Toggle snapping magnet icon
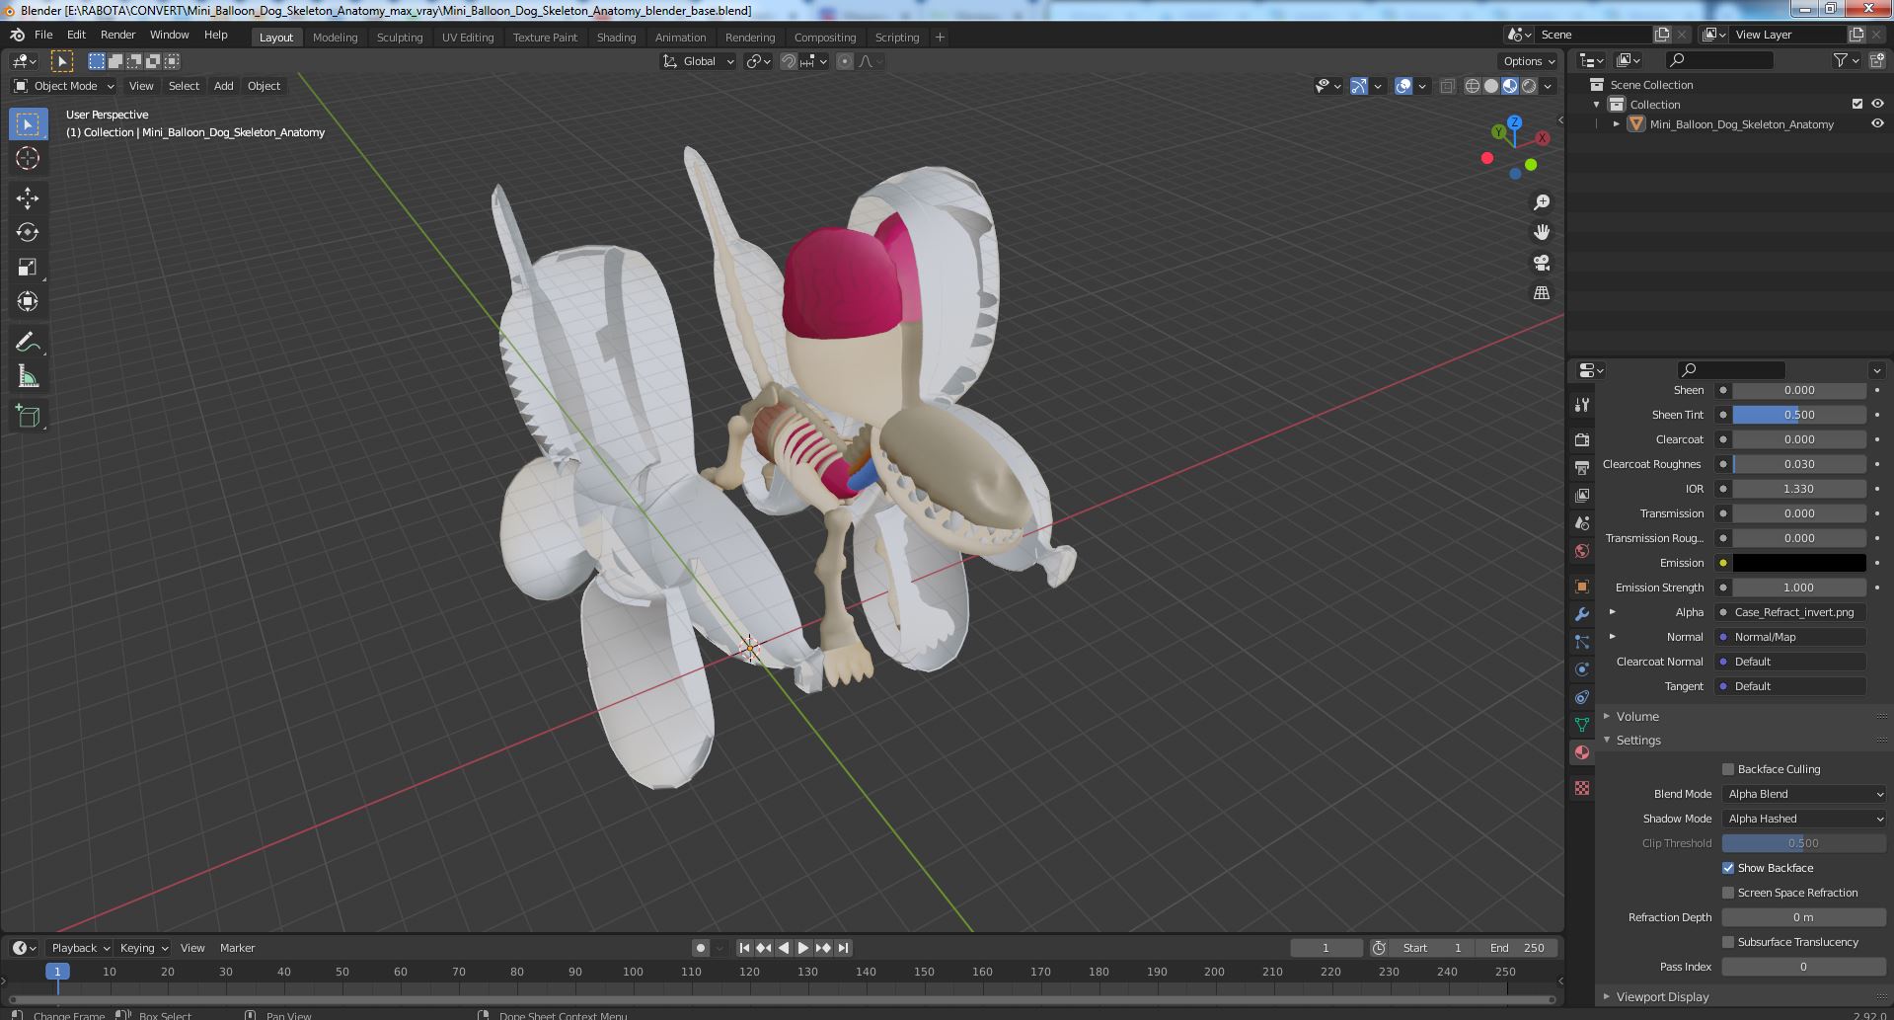The width and height of the screenshot is (1894, 1020). (789, 61)
